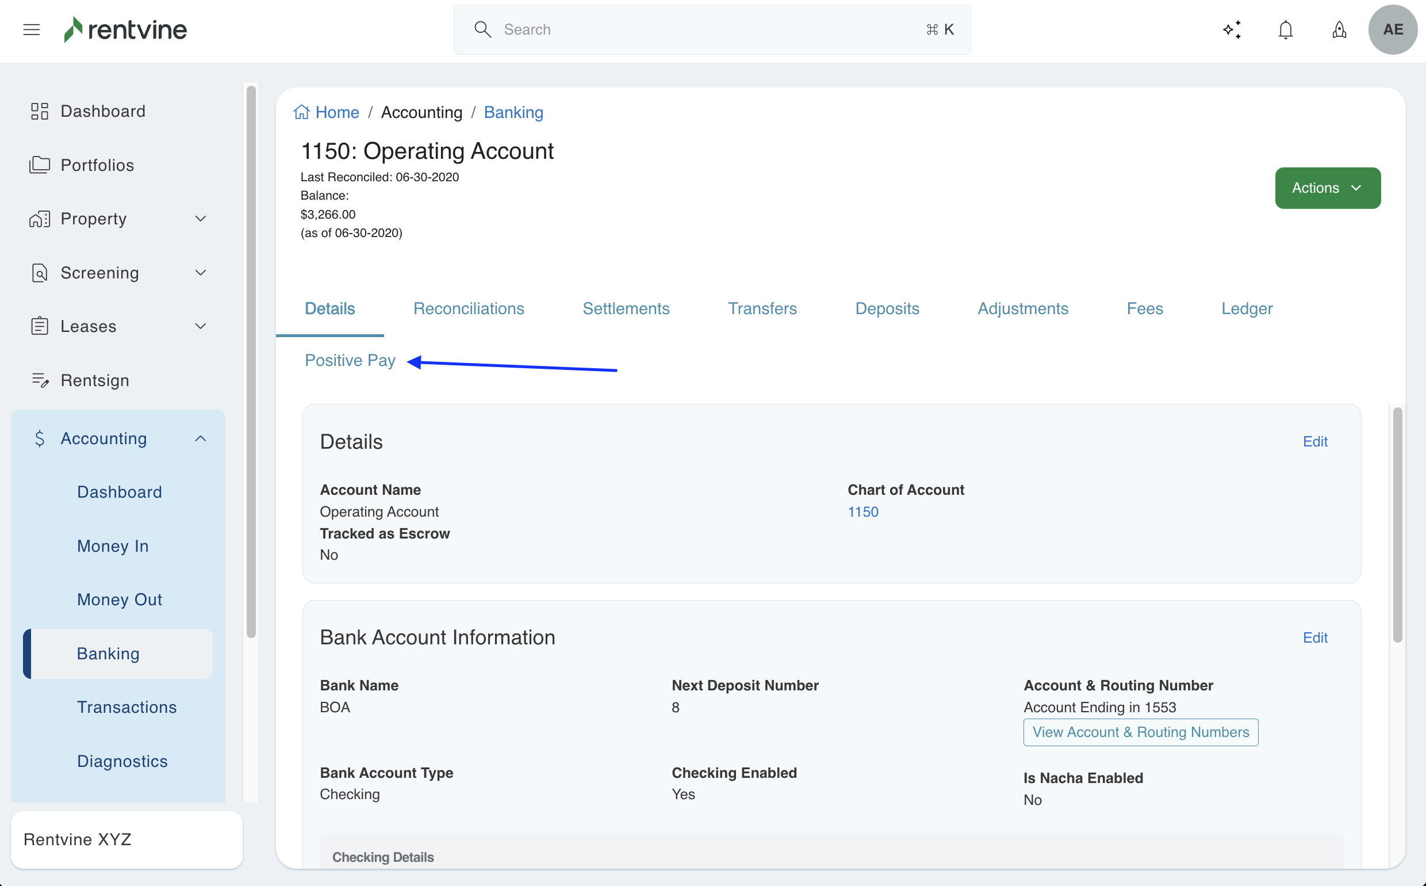Open the Actions dropdown button
This screenshot has height=886, width=1426.
(1327, 188)
